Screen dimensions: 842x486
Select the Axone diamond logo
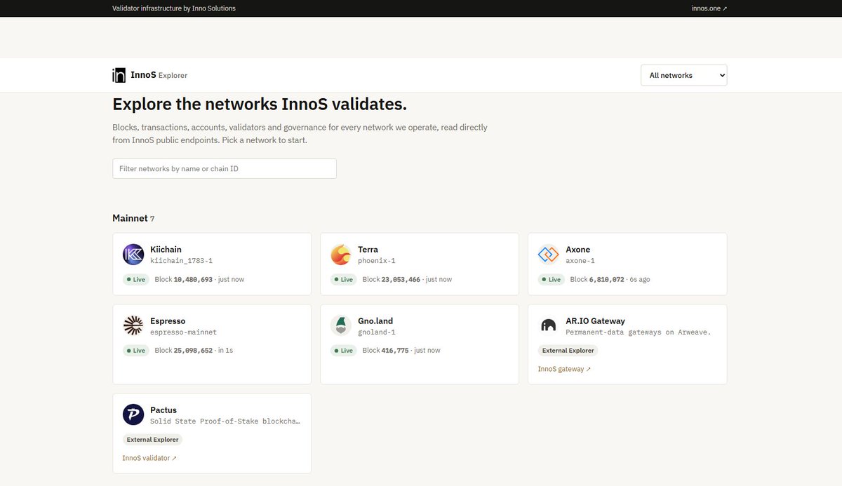pyautogui.click(x=549, y=255)
